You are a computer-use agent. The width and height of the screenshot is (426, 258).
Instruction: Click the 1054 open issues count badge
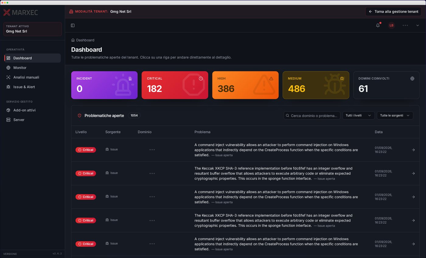click(134, 116)
